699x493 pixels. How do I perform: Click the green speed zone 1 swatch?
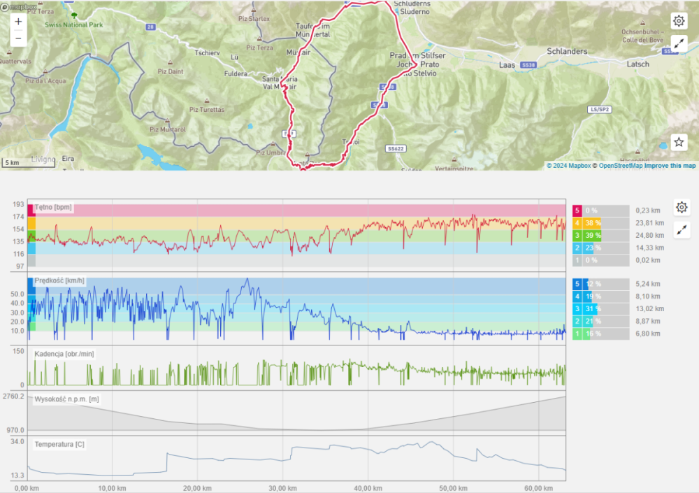pyautogui.click(x=577, y=334)
